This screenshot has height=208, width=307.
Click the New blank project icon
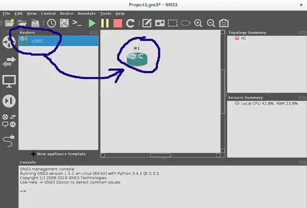click(x=9, y=23)
